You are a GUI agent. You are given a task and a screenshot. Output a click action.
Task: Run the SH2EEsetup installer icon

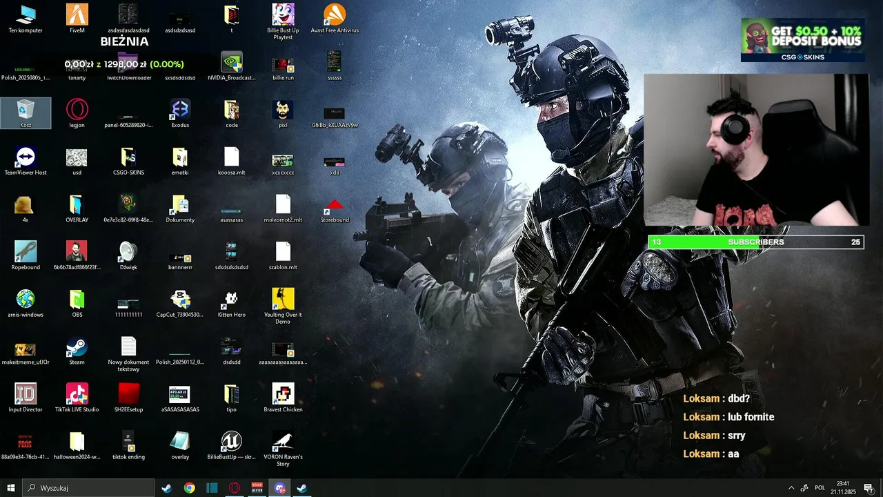(128, 398)
